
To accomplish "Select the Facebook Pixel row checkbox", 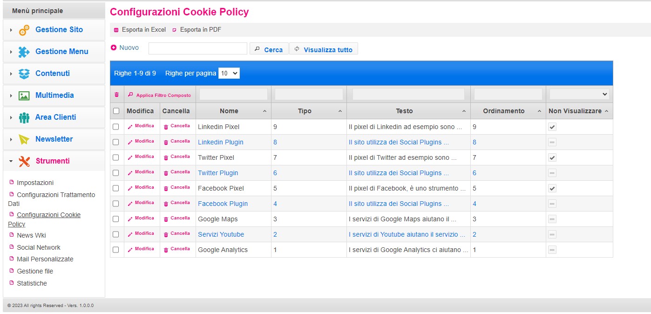I will [x=116, y=188].
